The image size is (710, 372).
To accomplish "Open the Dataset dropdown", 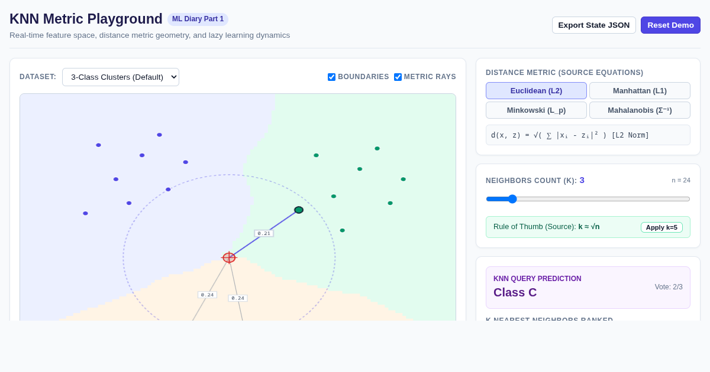I will [x=121, y=77].
